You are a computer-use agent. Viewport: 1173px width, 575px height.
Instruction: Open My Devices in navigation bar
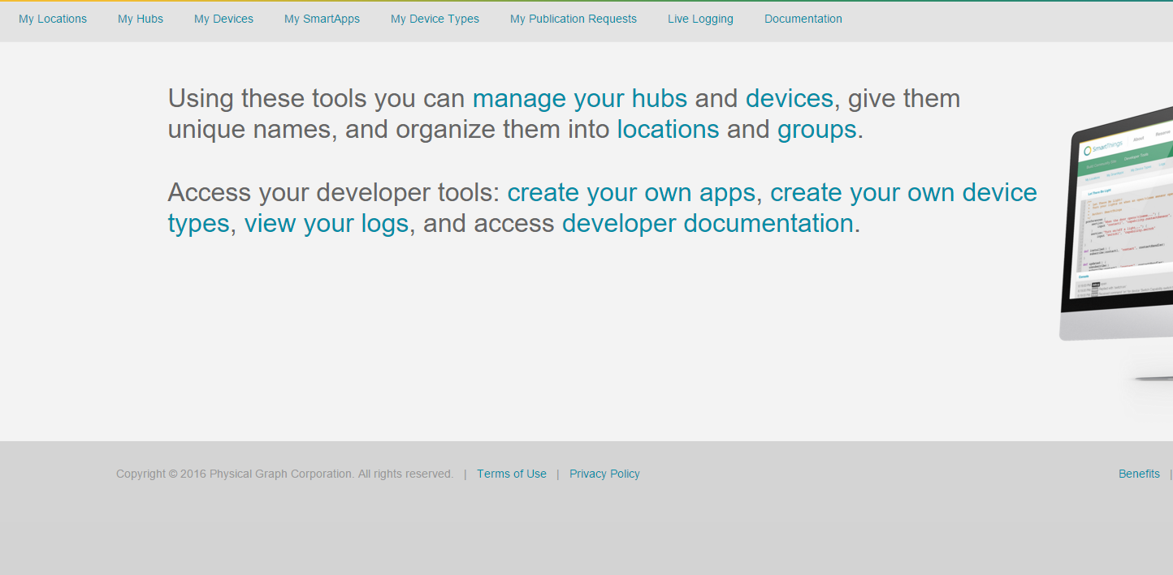[x=223, y=19]
